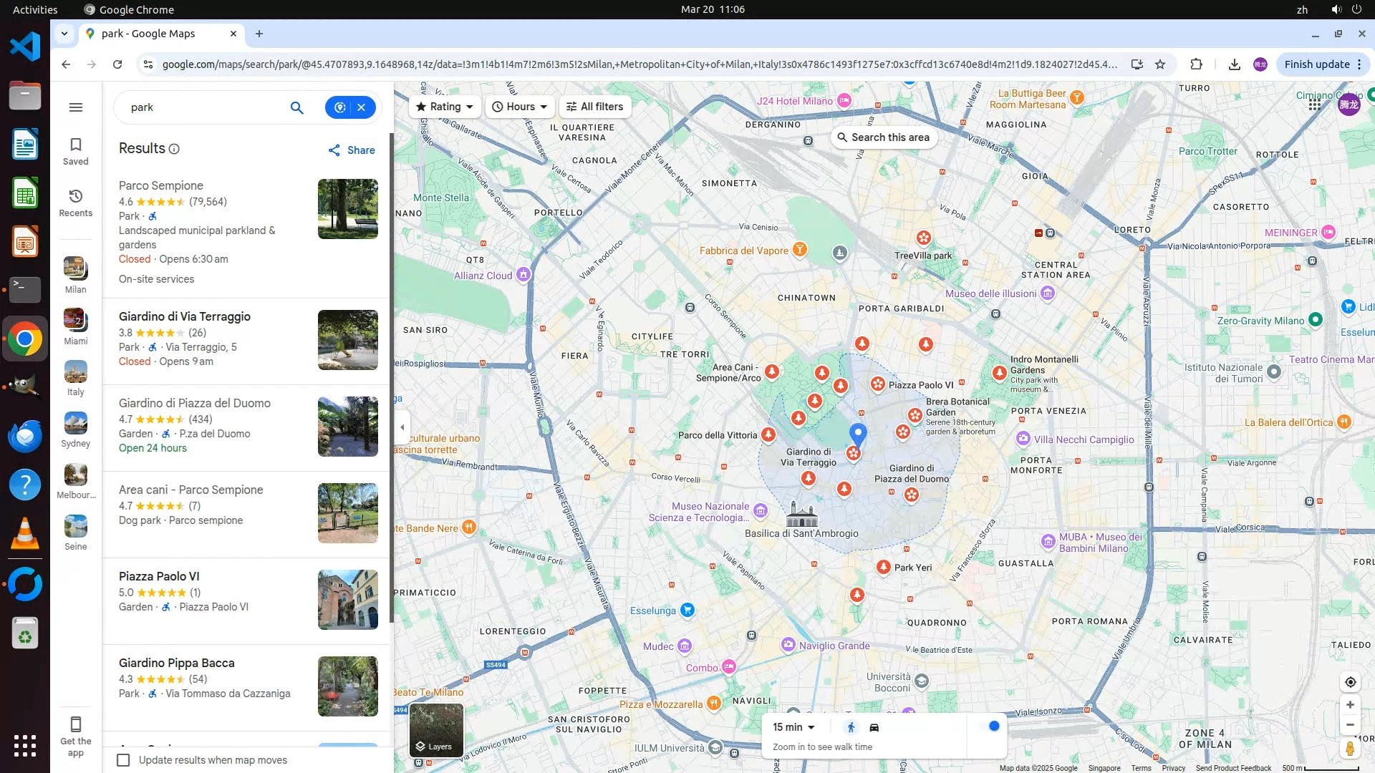
Task: Open the main hamburger menu
Action: tap(75, 107)
